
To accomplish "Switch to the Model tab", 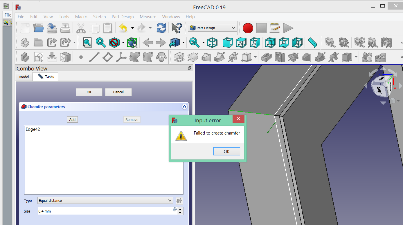I will (24, 77).
